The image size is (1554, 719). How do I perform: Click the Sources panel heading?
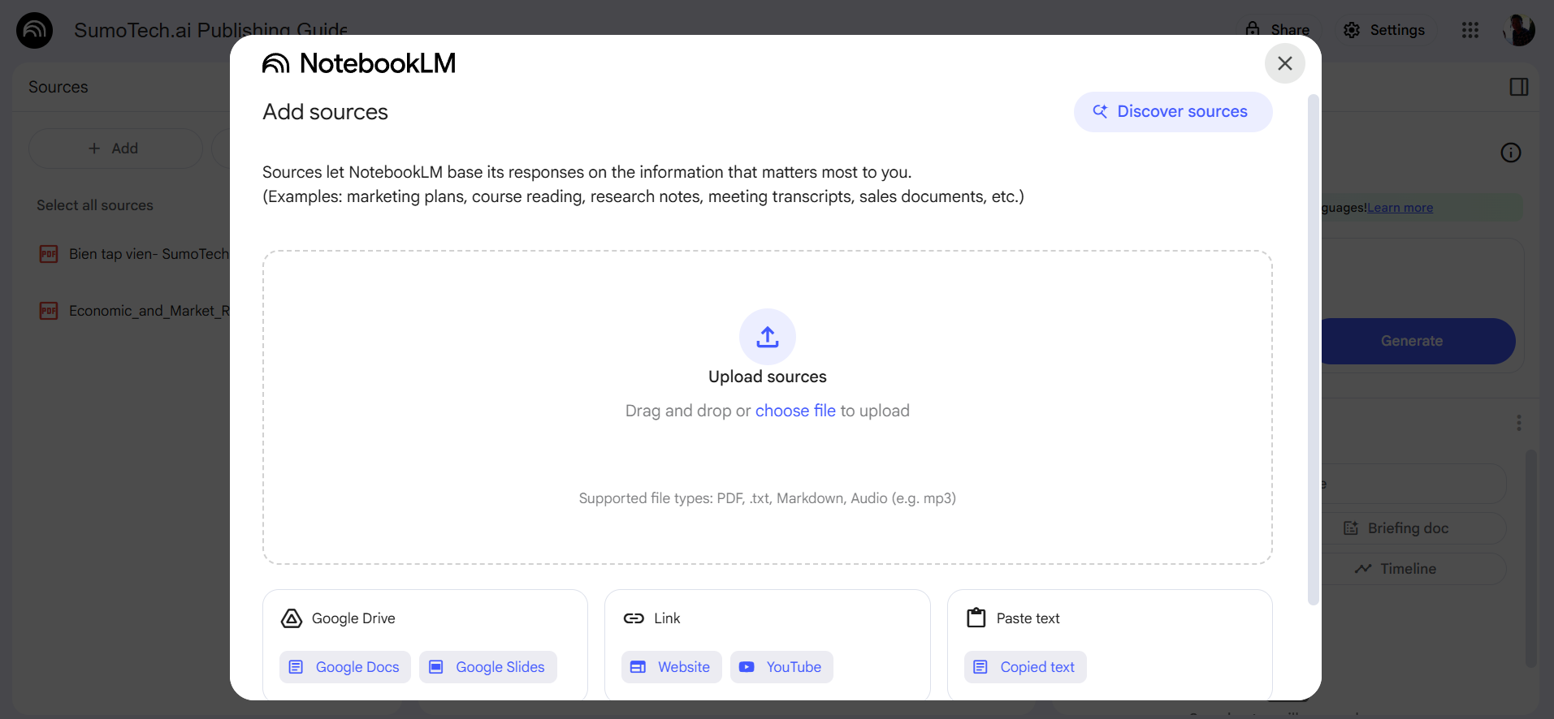click(x=58, y=87)
